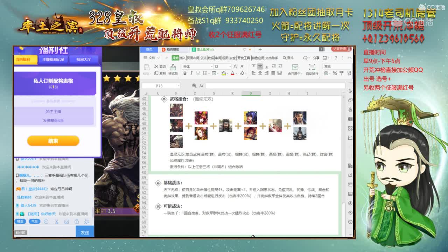The height and width of the screenshot is (252, 448).
Task: Toggle italic formatting
Action: 191,73
